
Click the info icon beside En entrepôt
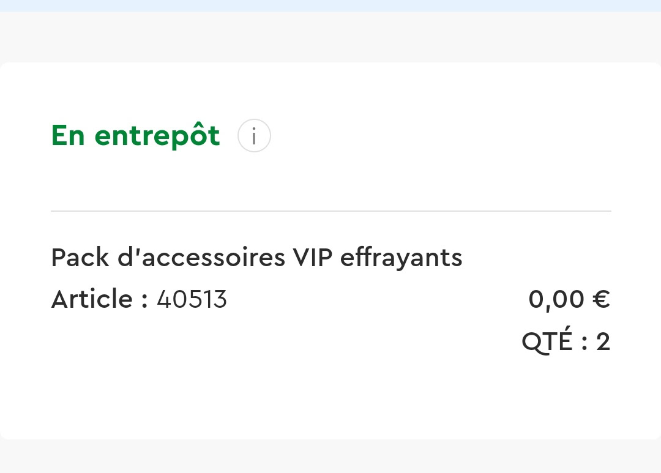pos(254,136)
